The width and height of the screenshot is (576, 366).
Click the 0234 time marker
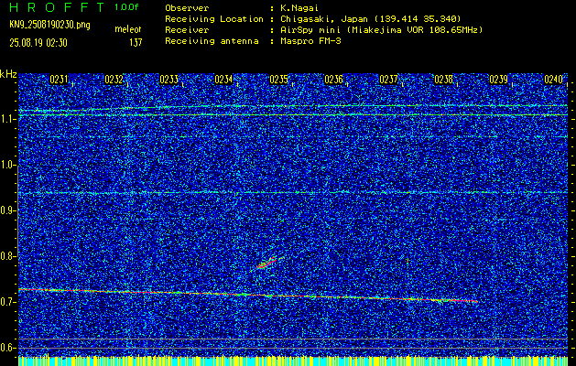click(x=223, y=80)
